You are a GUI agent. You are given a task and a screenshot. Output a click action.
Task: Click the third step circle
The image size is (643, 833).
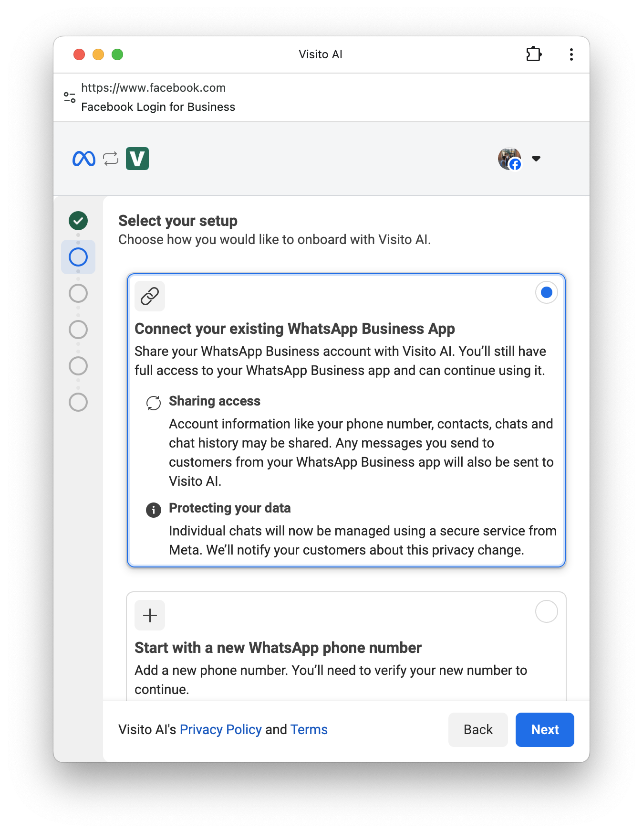pos(78,293)
